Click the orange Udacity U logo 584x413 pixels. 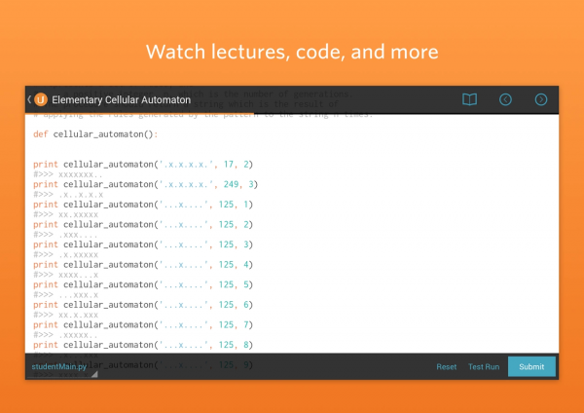click(41, 99)
